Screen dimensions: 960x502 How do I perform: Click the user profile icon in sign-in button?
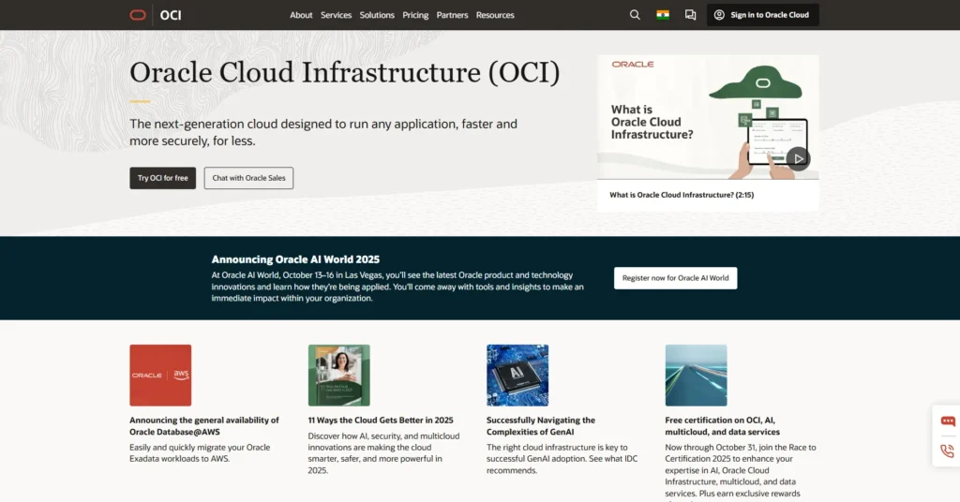click(719, 15)
